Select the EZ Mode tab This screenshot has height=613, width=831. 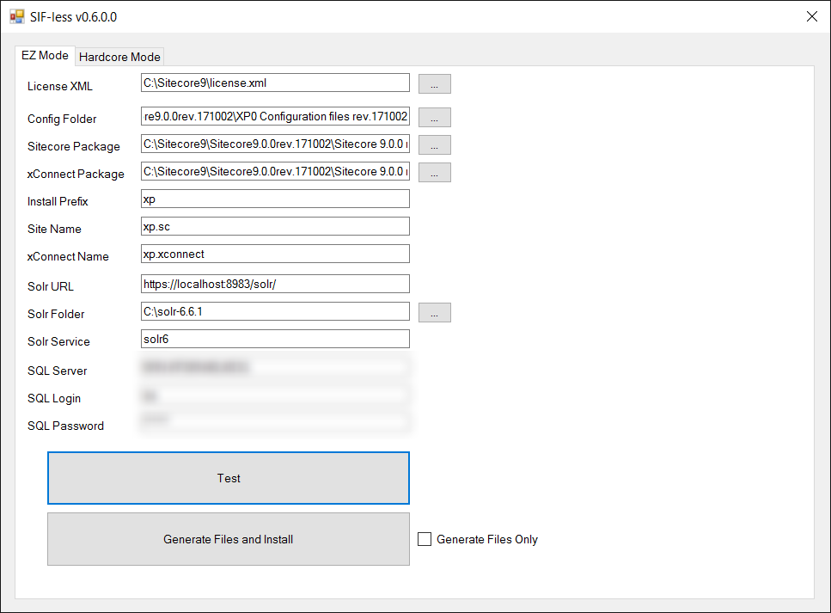coord(45,55)
